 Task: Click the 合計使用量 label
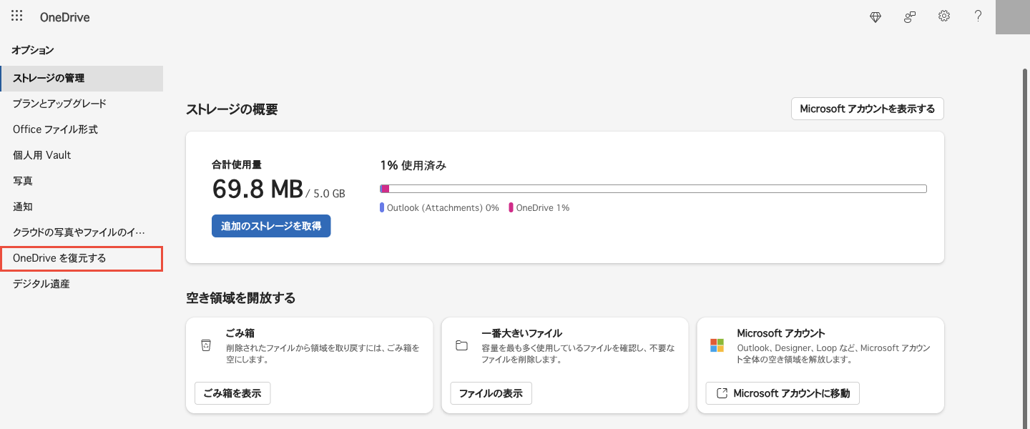coord(237,164)
